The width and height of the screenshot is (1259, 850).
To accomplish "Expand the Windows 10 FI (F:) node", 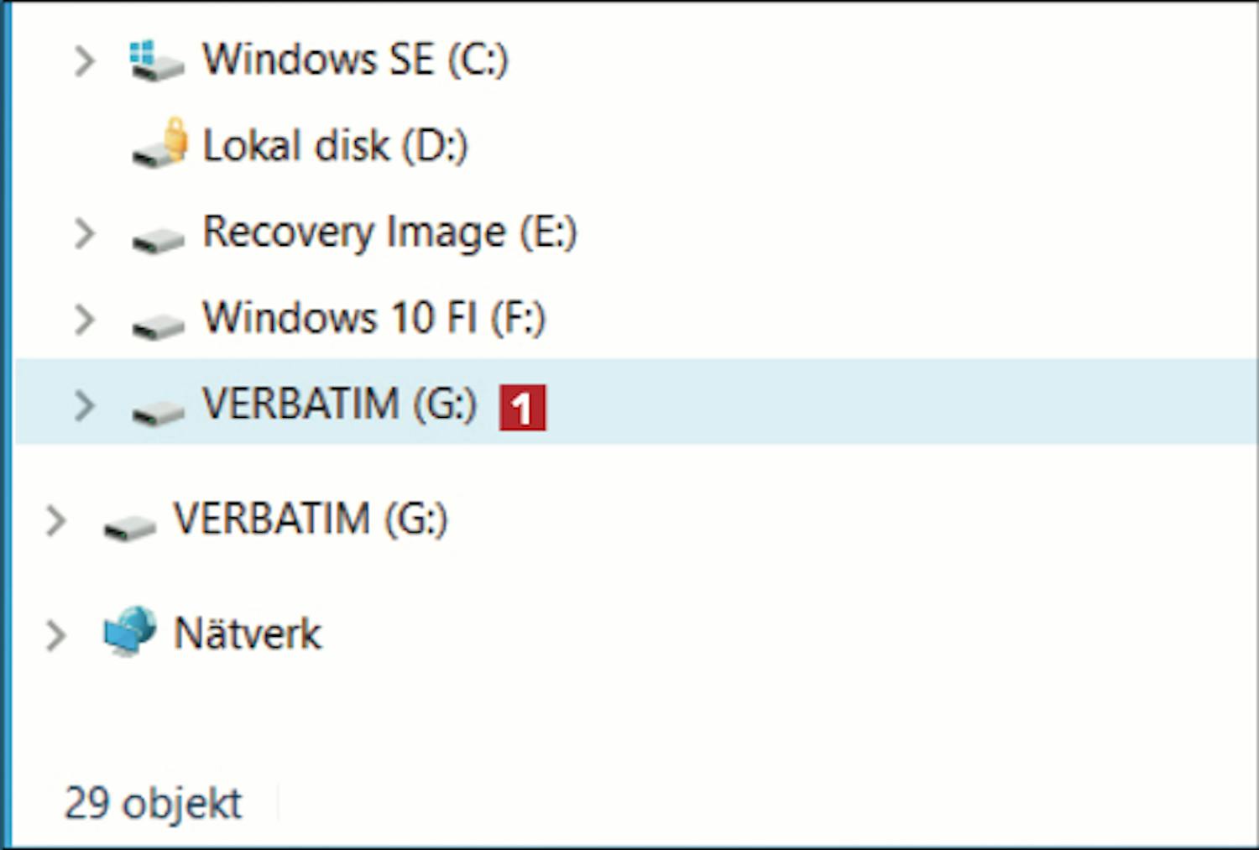I will 84,320.
